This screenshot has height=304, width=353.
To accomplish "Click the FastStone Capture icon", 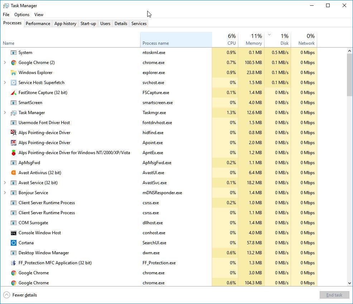I will point(13,93).
